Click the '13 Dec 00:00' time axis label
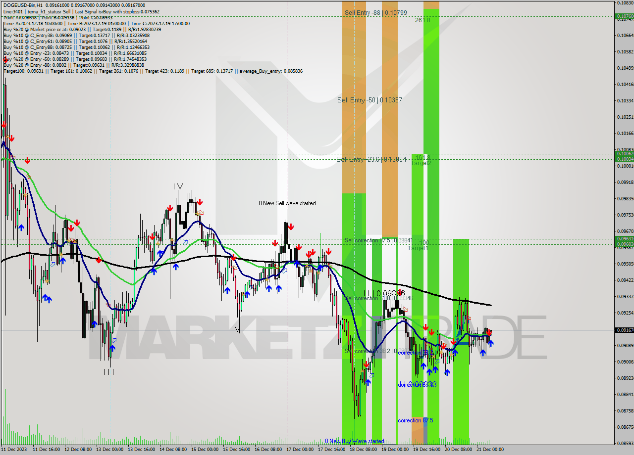Screen dimensions: 634x455 pyautogui.click(x=110, y=450)
